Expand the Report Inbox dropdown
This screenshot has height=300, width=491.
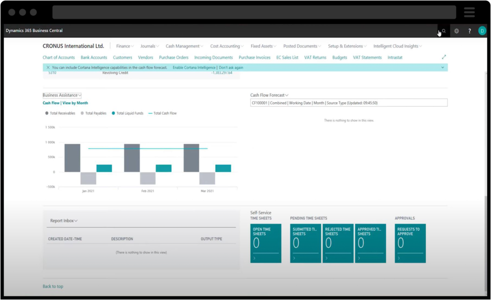(x=64, y=221)
